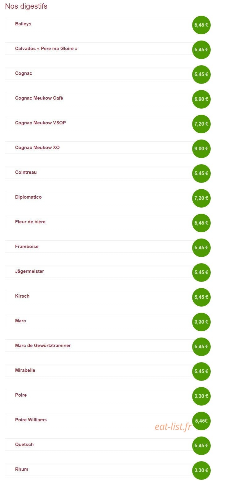Open the Calvados « Père ma Gloire » item

coord(99,49)
